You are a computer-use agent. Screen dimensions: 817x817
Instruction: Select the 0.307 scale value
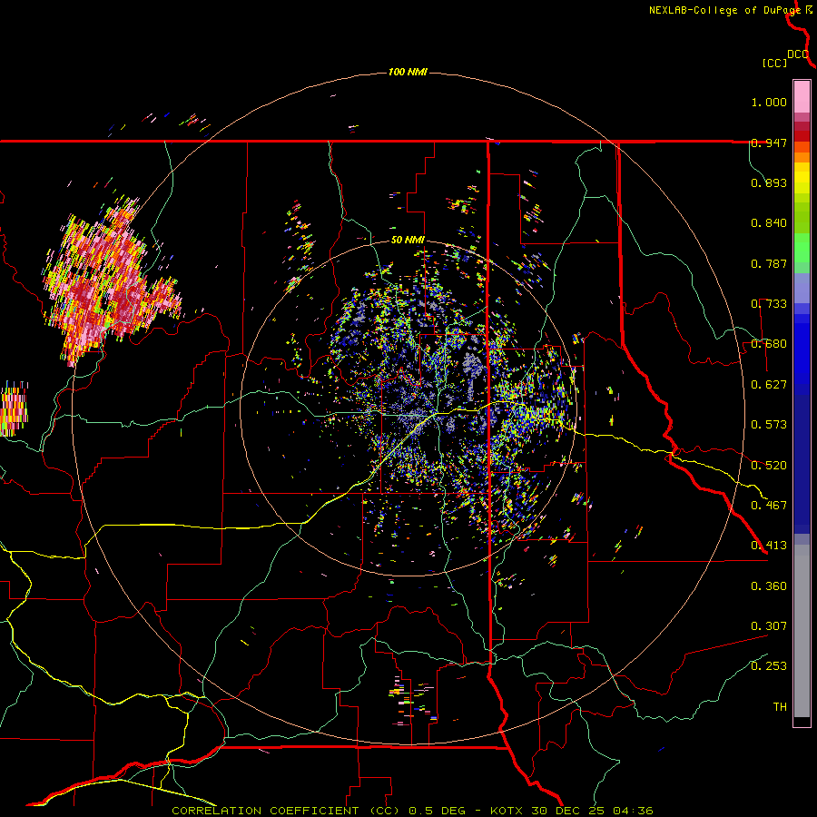coord(769,626)
